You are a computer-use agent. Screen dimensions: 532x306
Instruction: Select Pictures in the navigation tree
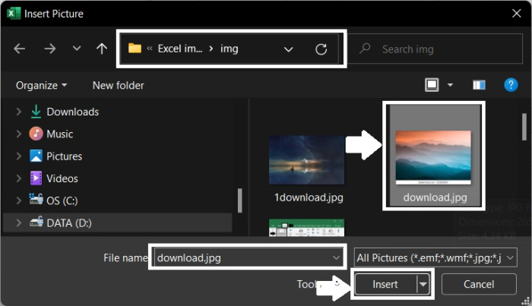64,156
